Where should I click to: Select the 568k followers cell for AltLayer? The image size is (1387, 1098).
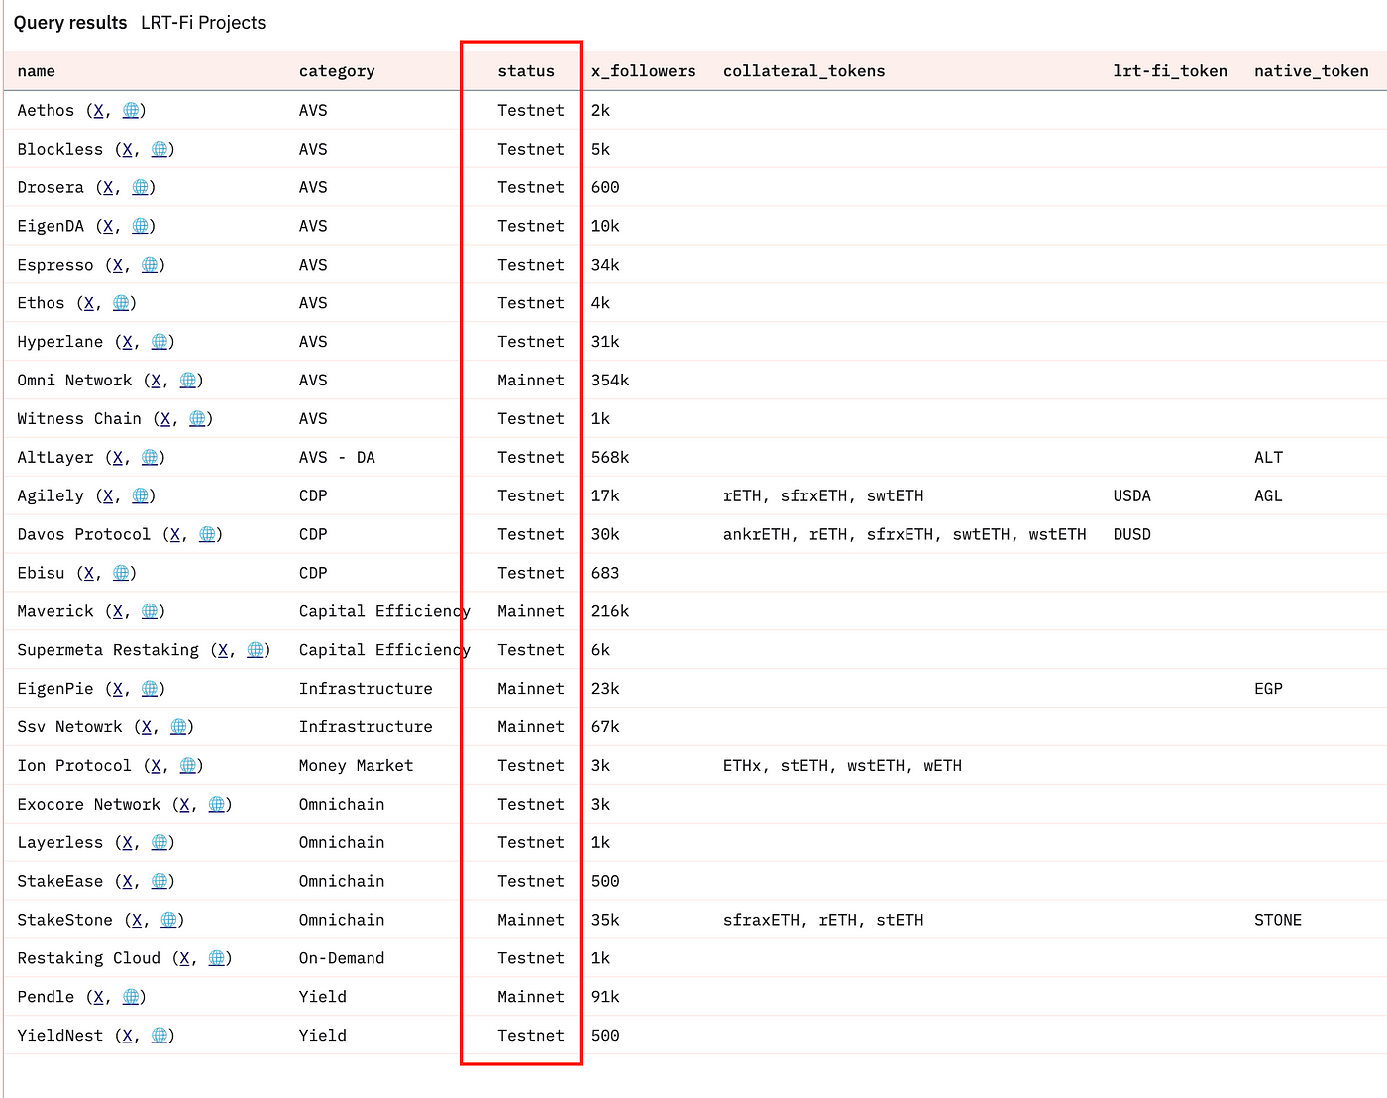coord(610,457)
